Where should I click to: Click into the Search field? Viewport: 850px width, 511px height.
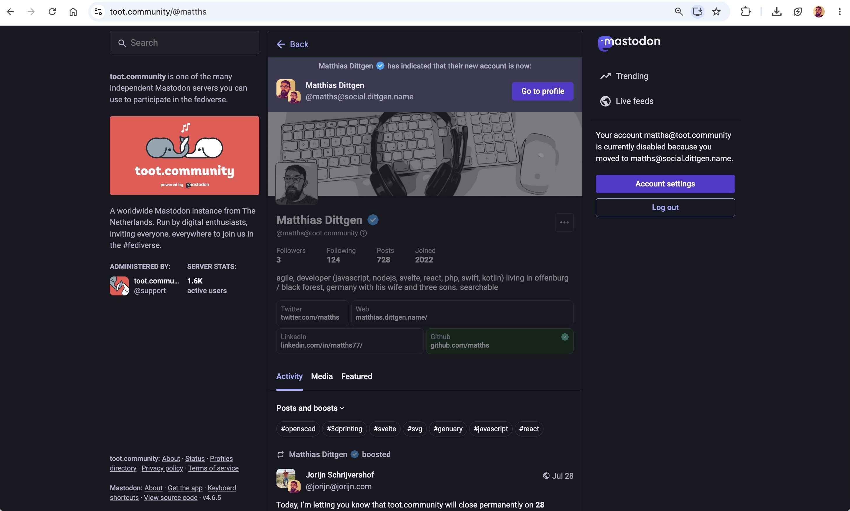pos(184,43)
